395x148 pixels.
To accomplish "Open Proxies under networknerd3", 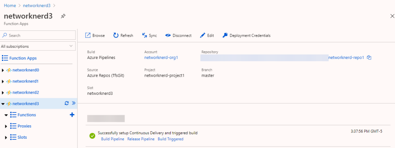I will (24, 126).
